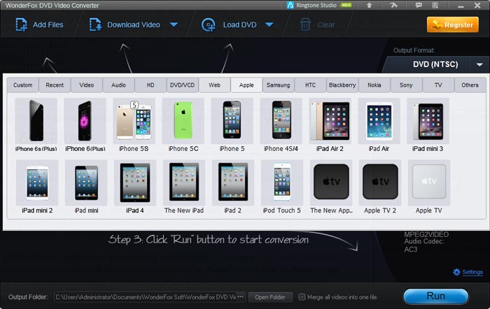This screenshot has height=309, width=490.
Task: Click the list menu icon in title bar
Action: pyautogui.click(x=435, y=6)
